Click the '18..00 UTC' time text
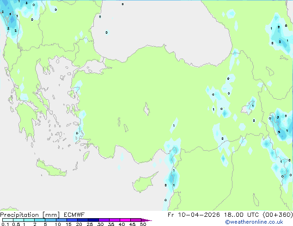This screenshot has width=293, height=226. click(x=241, y=215)
